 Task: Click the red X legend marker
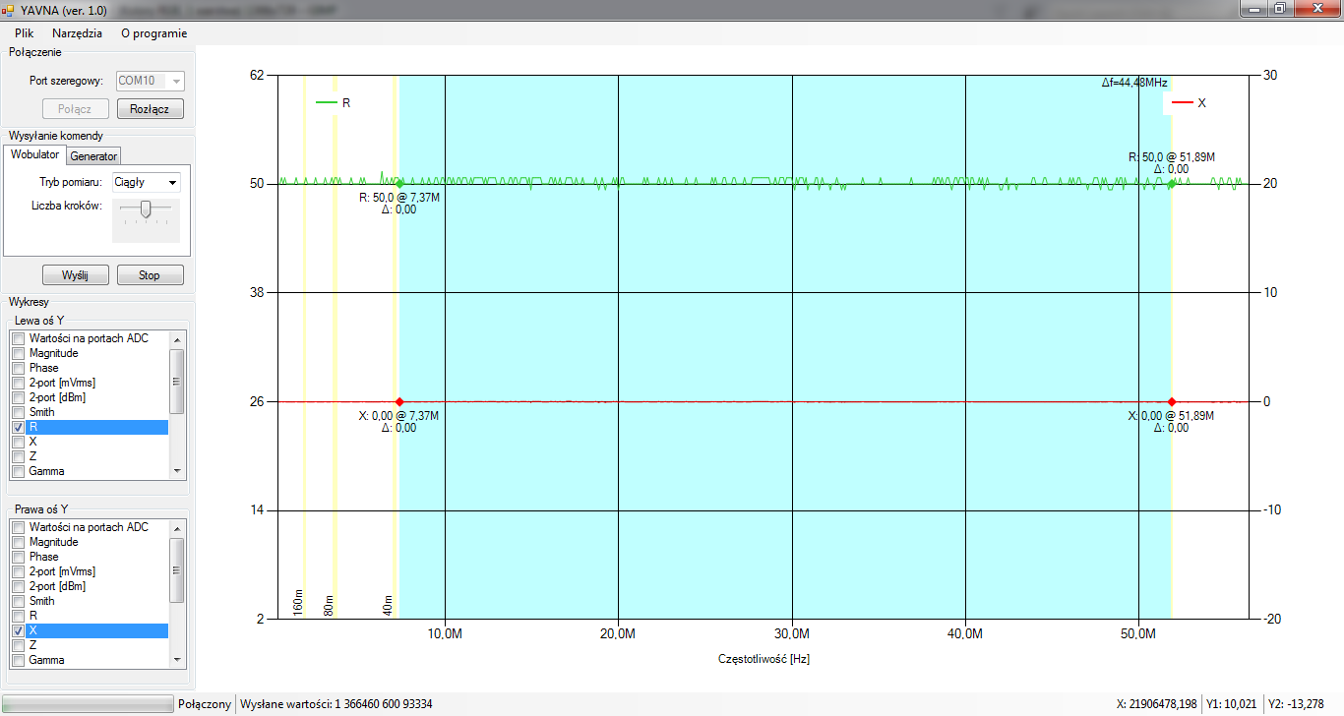point(1182,102)
